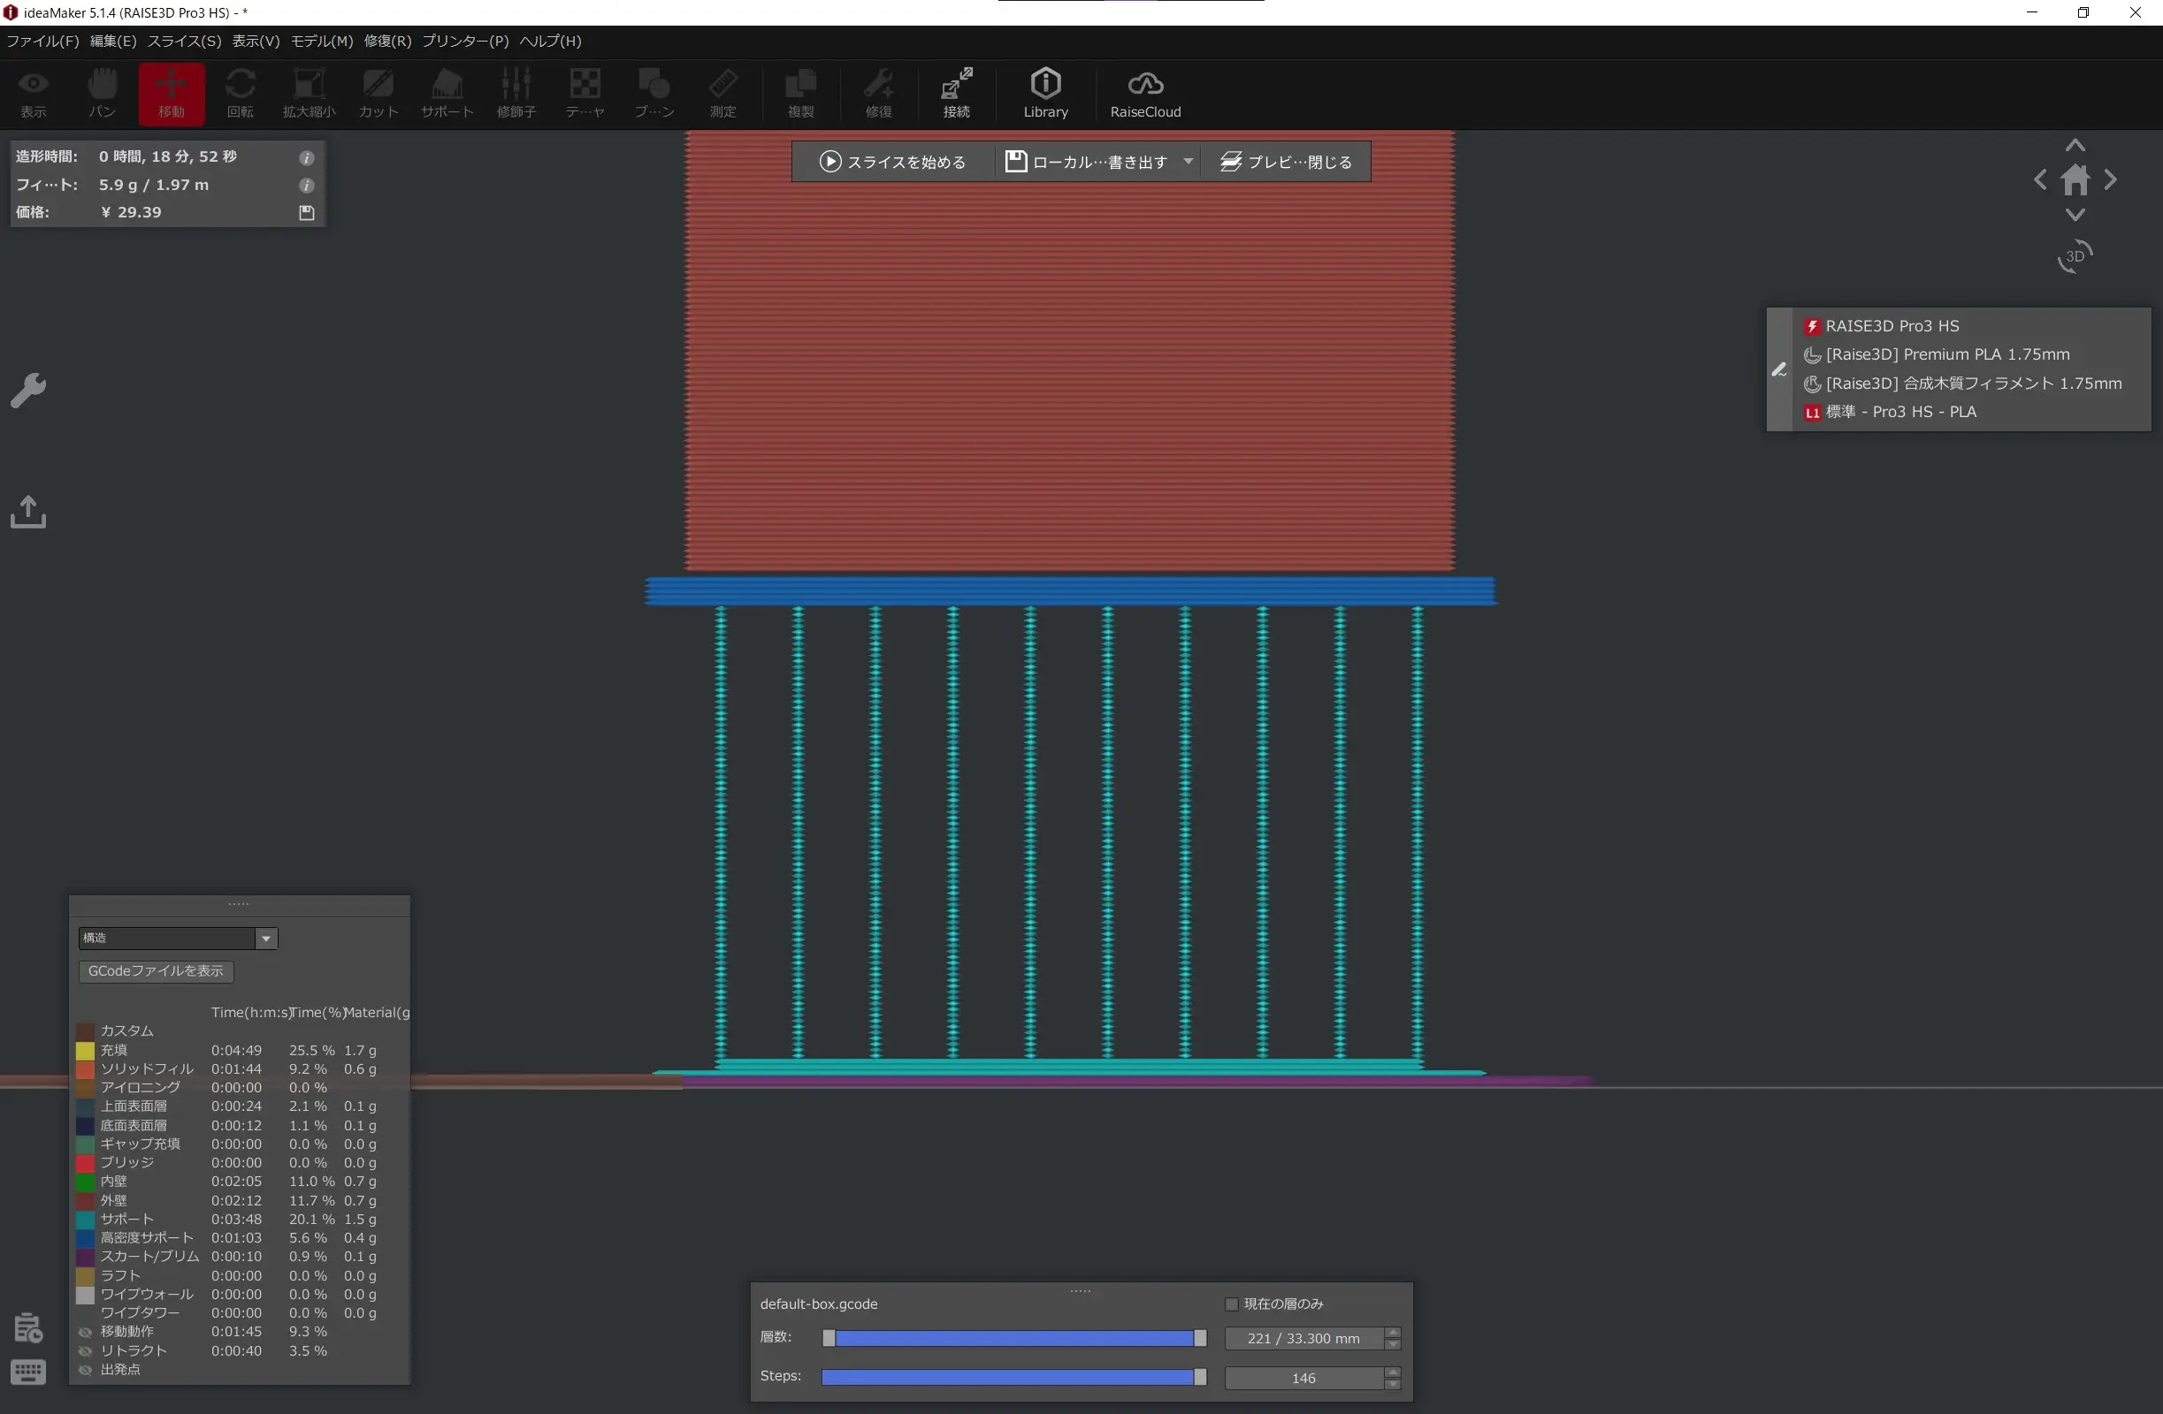Click the wrench settings icon on left sidebar
The width and height of the screenshot is (2163, 1414).
(x=28, y=391)
